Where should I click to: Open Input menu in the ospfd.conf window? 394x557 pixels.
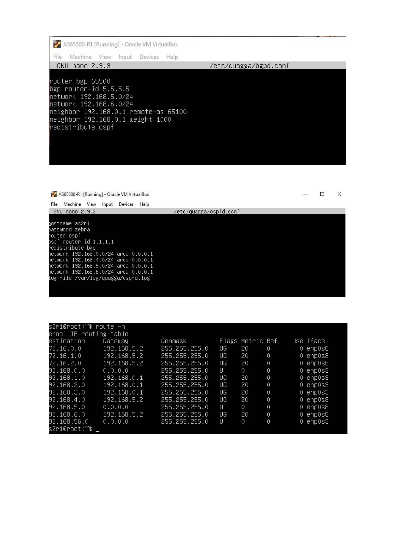[x=107, y=204]
